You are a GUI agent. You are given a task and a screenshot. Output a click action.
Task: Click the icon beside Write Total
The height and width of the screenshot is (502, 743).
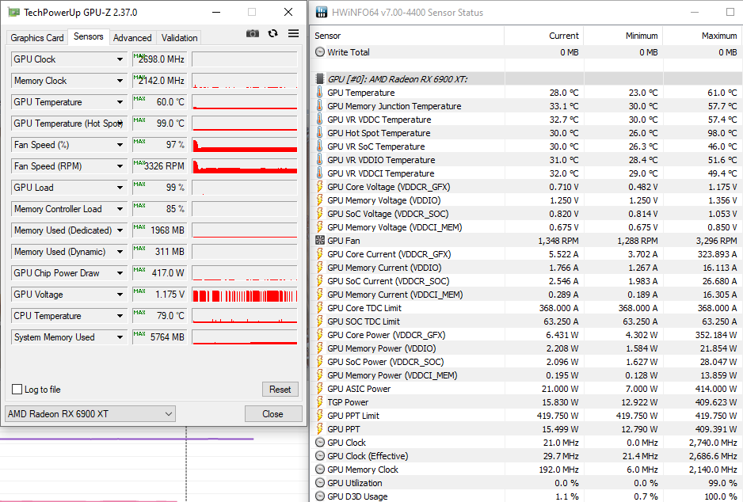(x=320, y=52)
